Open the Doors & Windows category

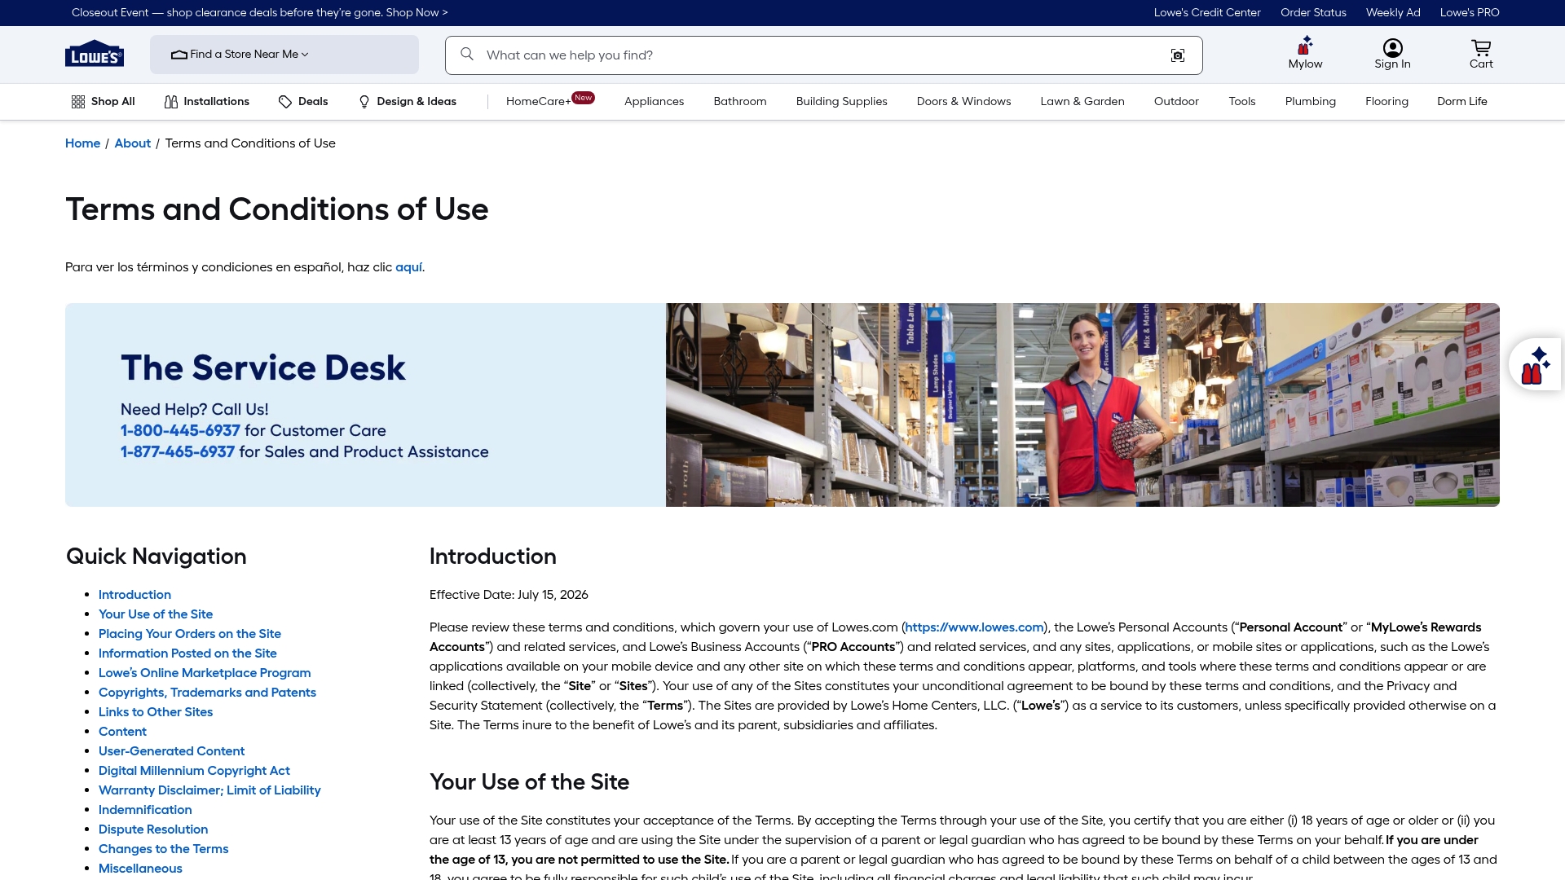click(x=963, y=101)
